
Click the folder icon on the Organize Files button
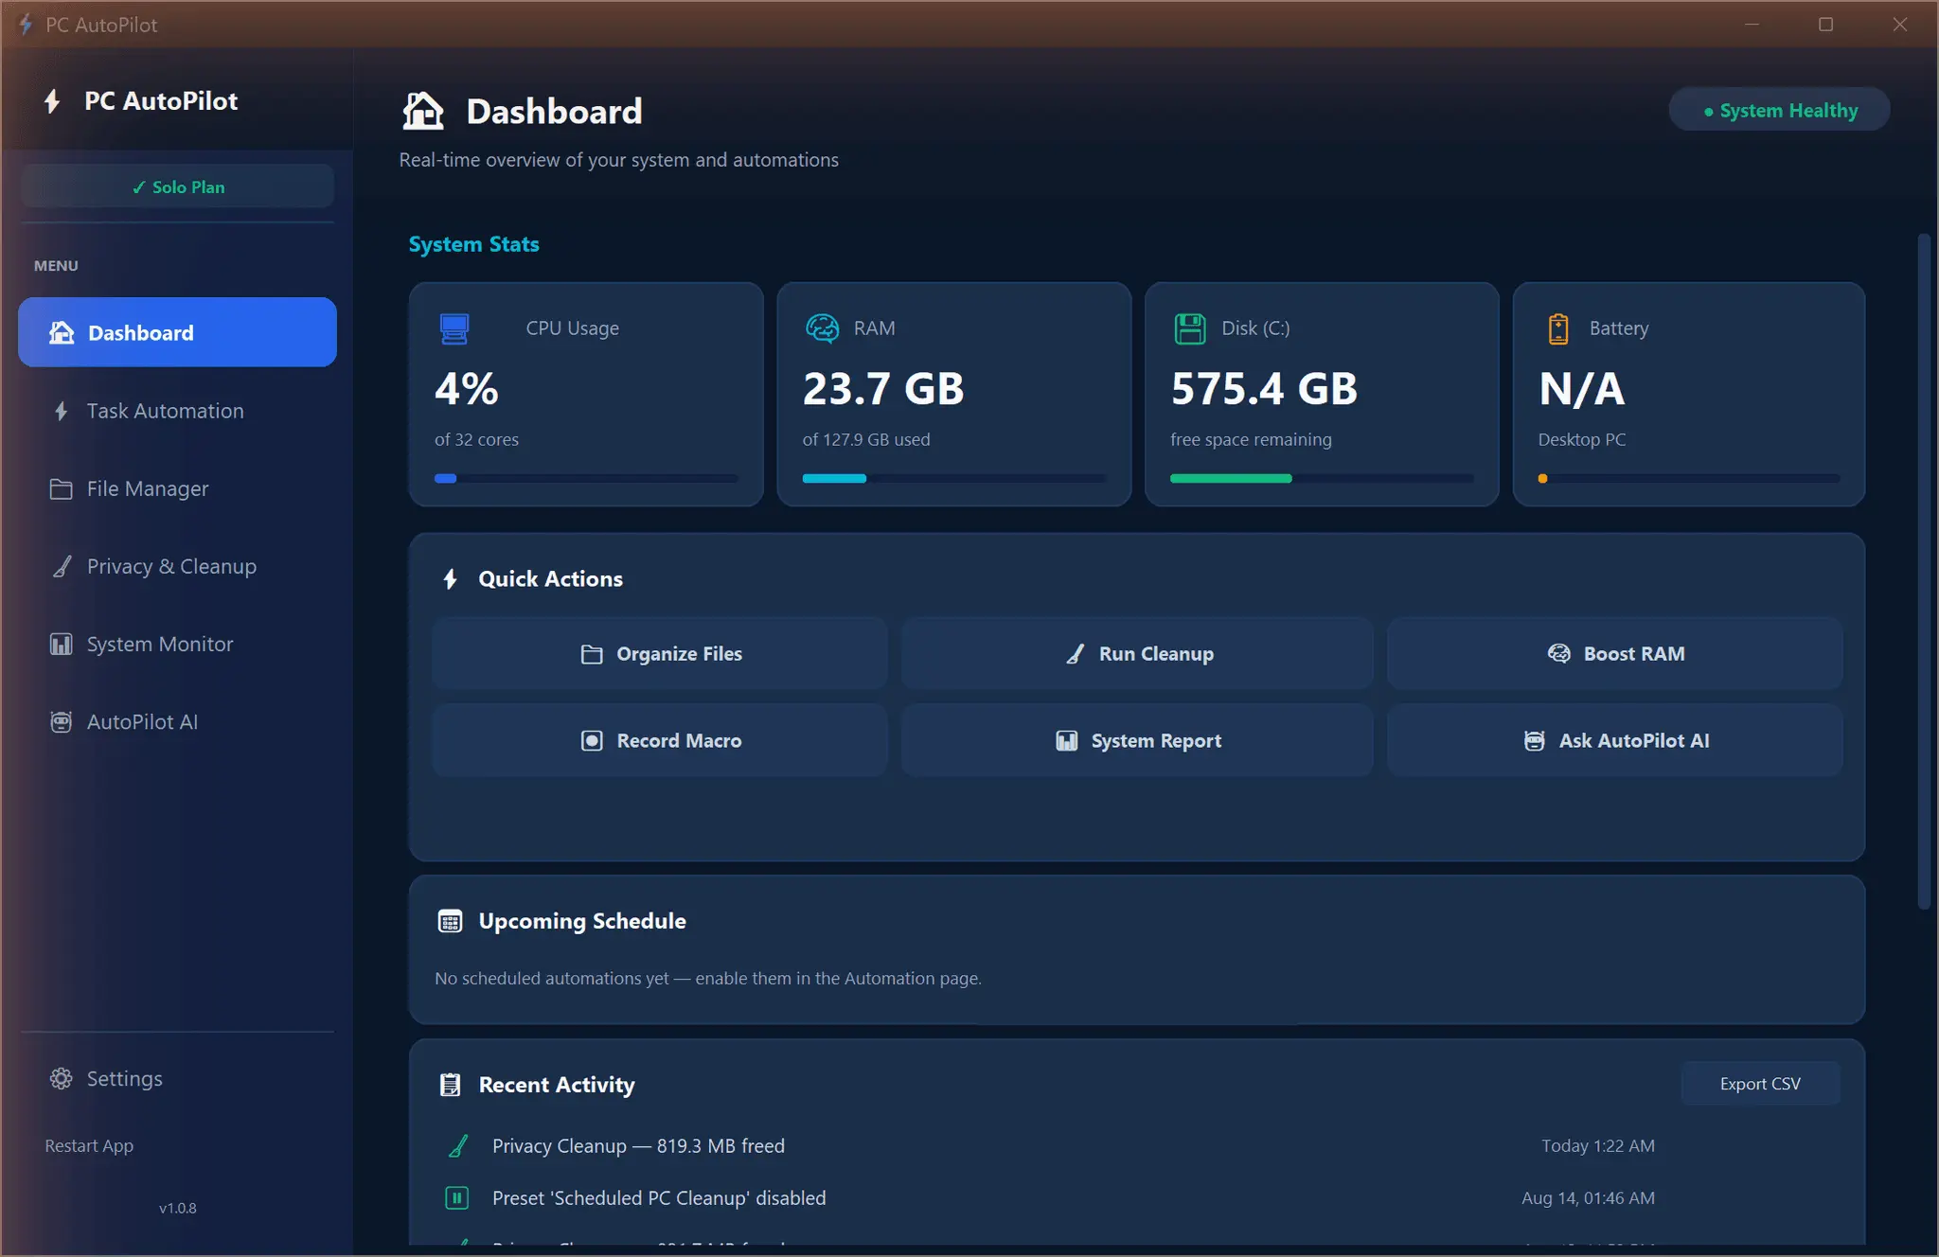592,654
